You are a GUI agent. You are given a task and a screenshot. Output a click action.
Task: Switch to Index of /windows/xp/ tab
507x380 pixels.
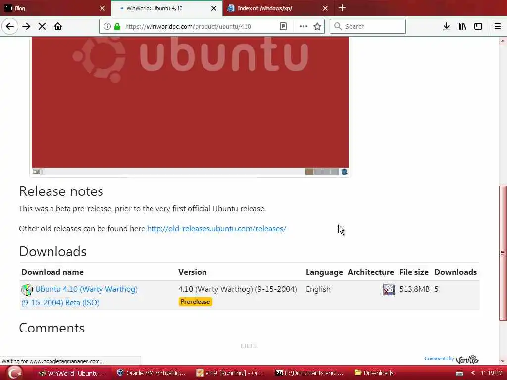(278, 8)
